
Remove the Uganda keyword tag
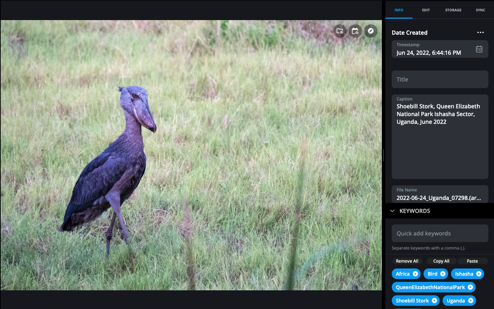tap(471, 301)
